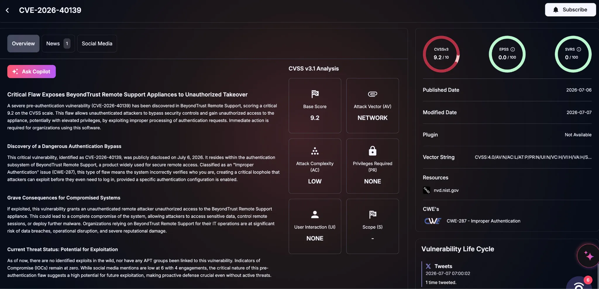Click the CVSSv3 9.2 score gauge
Viewport: 599px width, 289px height.
(x=441, y=54)
